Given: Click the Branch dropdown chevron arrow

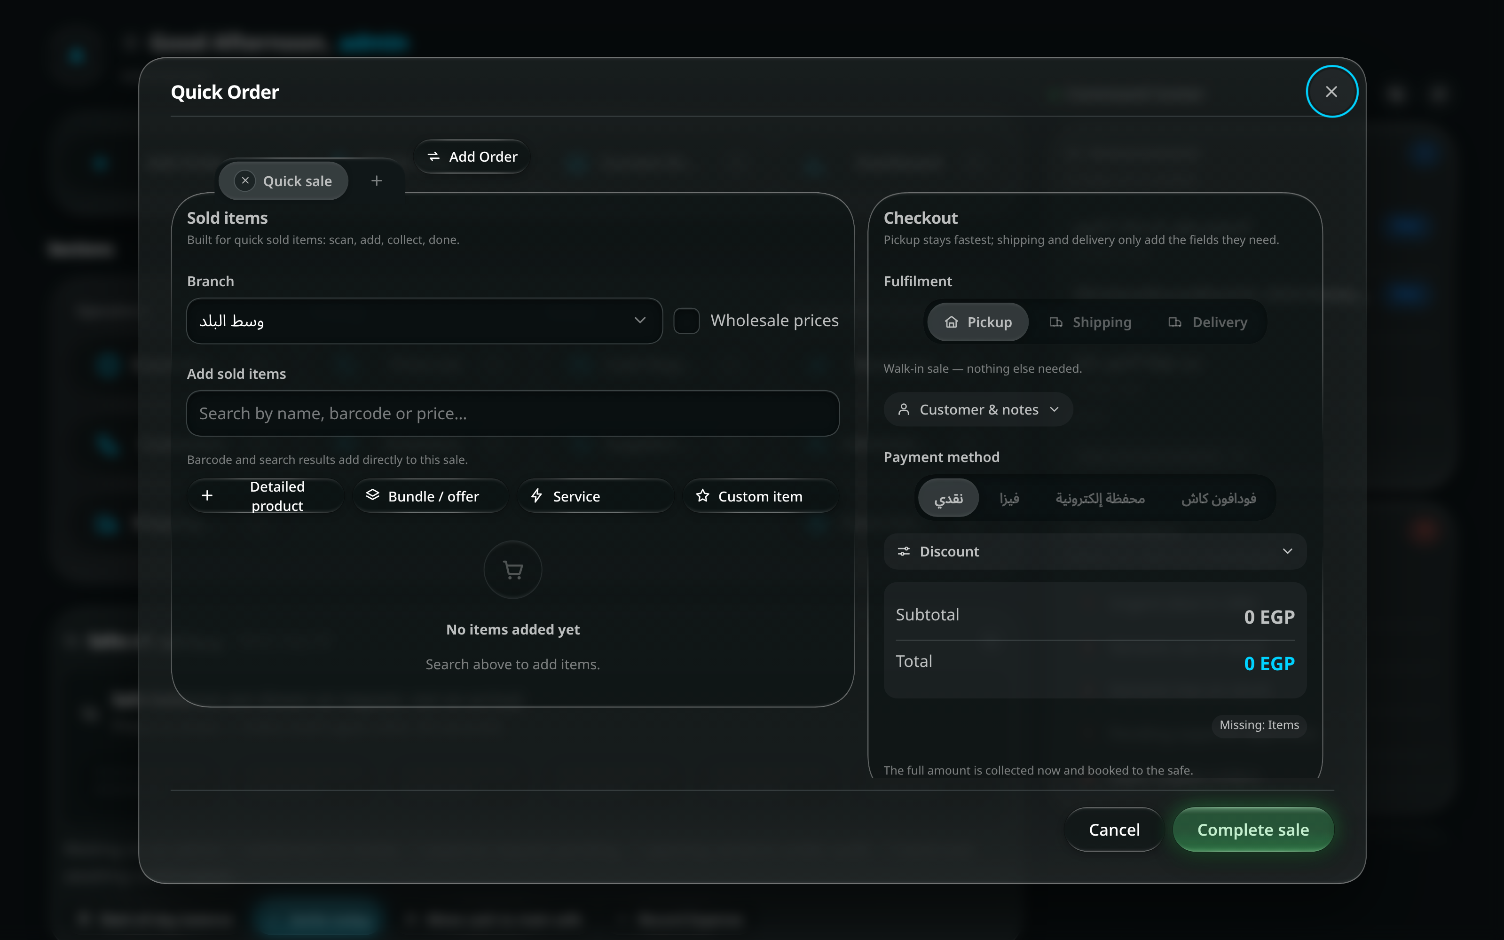Looking at the screenshot, I should (x=640, y=320).
